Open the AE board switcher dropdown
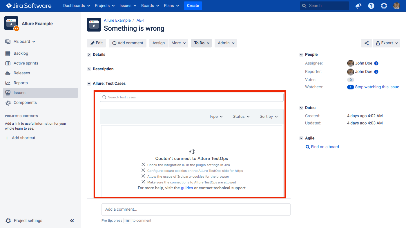 pyautogui.click(x=24, y=41)
